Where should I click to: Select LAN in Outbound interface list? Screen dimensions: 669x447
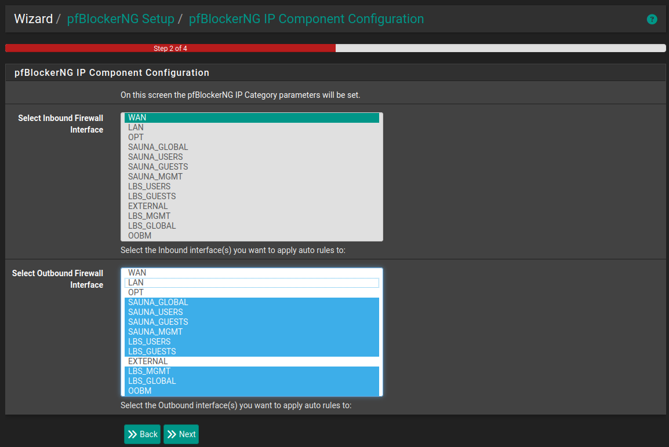point(252,283)
